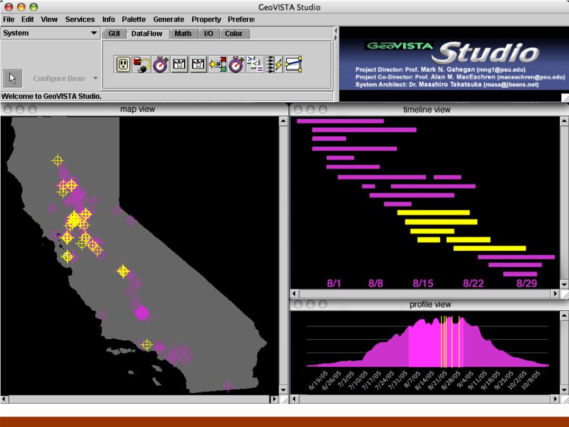Click profile view scroll right arrow
The image size is (569, 427).
click(x=555, y=399)
